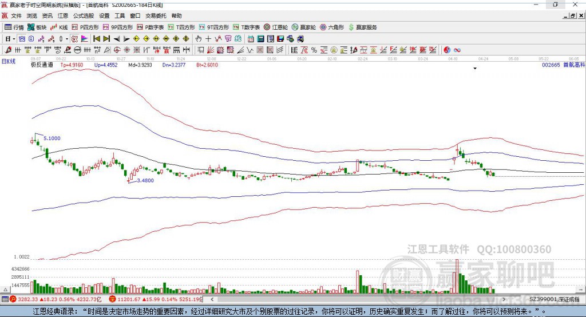Expand the 日 period dropdown
Viewport: 586px width, 317px height.
(x=14, y=39)
